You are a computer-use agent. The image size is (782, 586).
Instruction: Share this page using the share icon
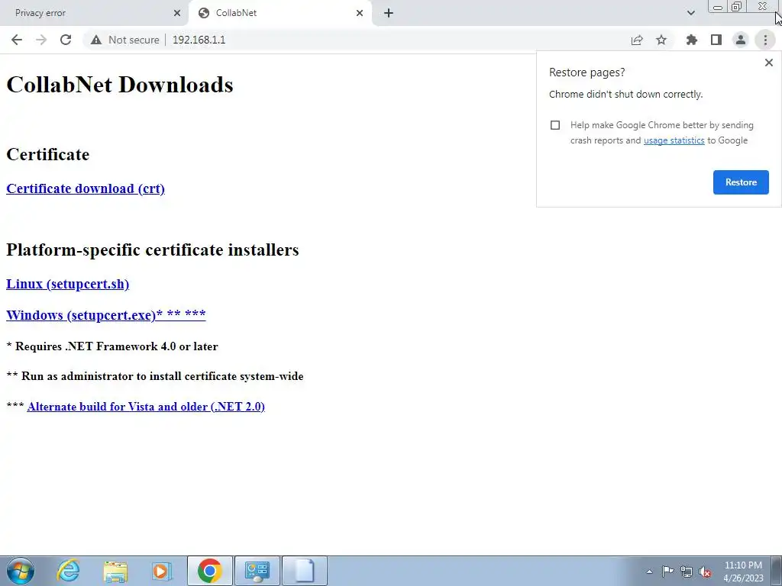pyautogui.click(x=637, y=40)
